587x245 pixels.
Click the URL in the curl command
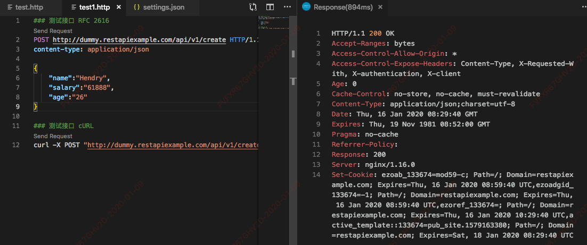[173, 145]
